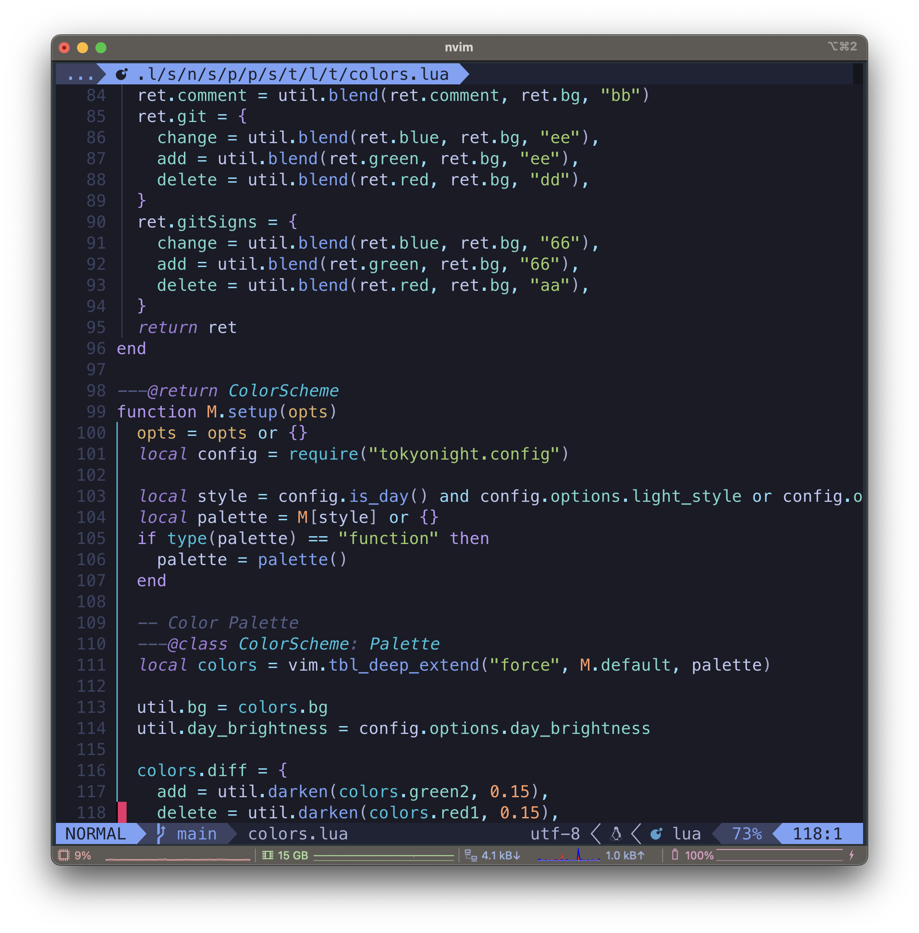Click the NORMAL mode indicator
The width and height of the screenshot is (919, 933).
(x=95, y=834)
